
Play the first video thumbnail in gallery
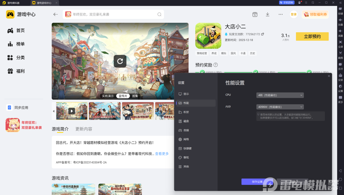click(72, 111)
